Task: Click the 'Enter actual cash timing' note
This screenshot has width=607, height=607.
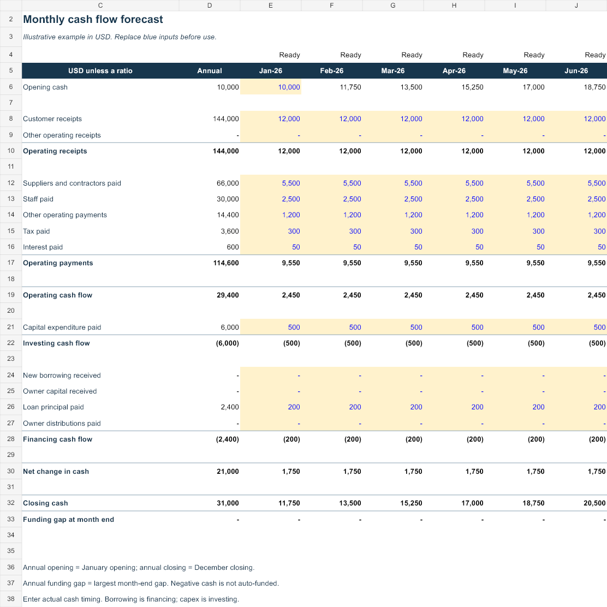Action: [131, 599]
